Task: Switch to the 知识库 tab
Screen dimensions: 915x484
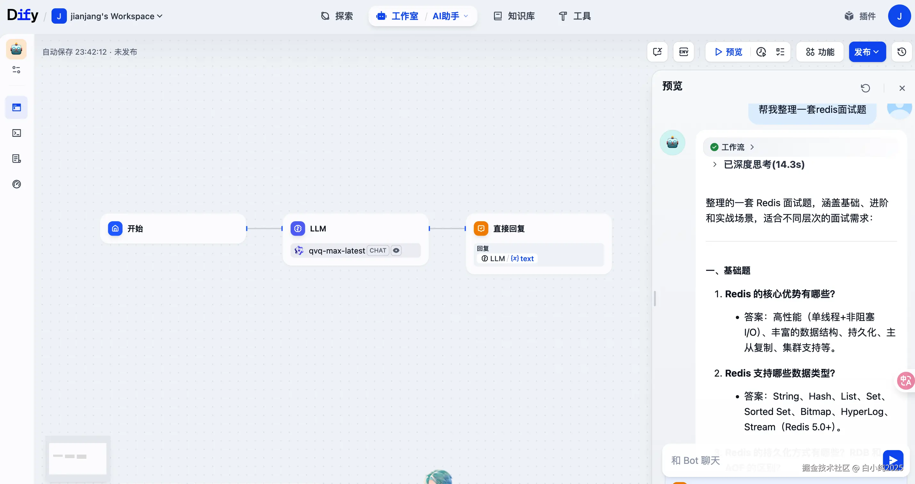Action: tap(514, 16)
